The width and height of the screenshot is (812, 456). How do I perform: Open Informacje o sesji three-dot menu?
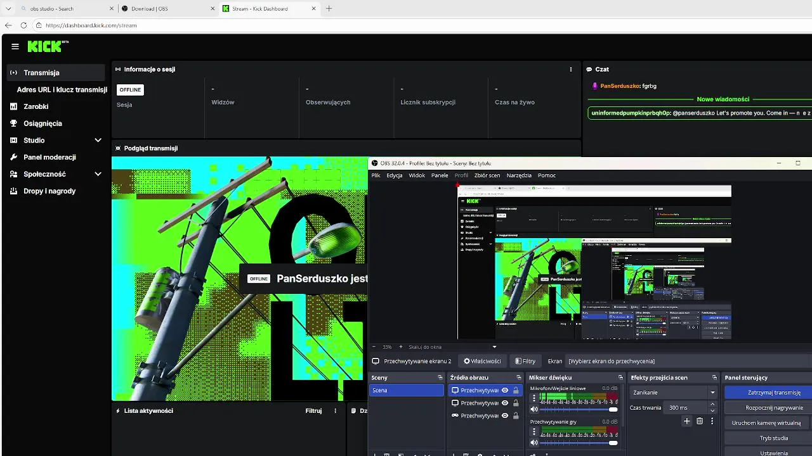(571, 70)
